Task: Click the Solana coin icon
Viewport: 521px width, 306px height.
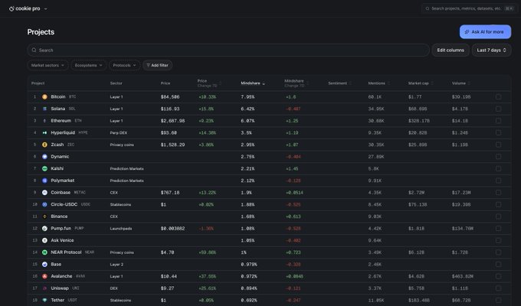Action: coord(44,109)
